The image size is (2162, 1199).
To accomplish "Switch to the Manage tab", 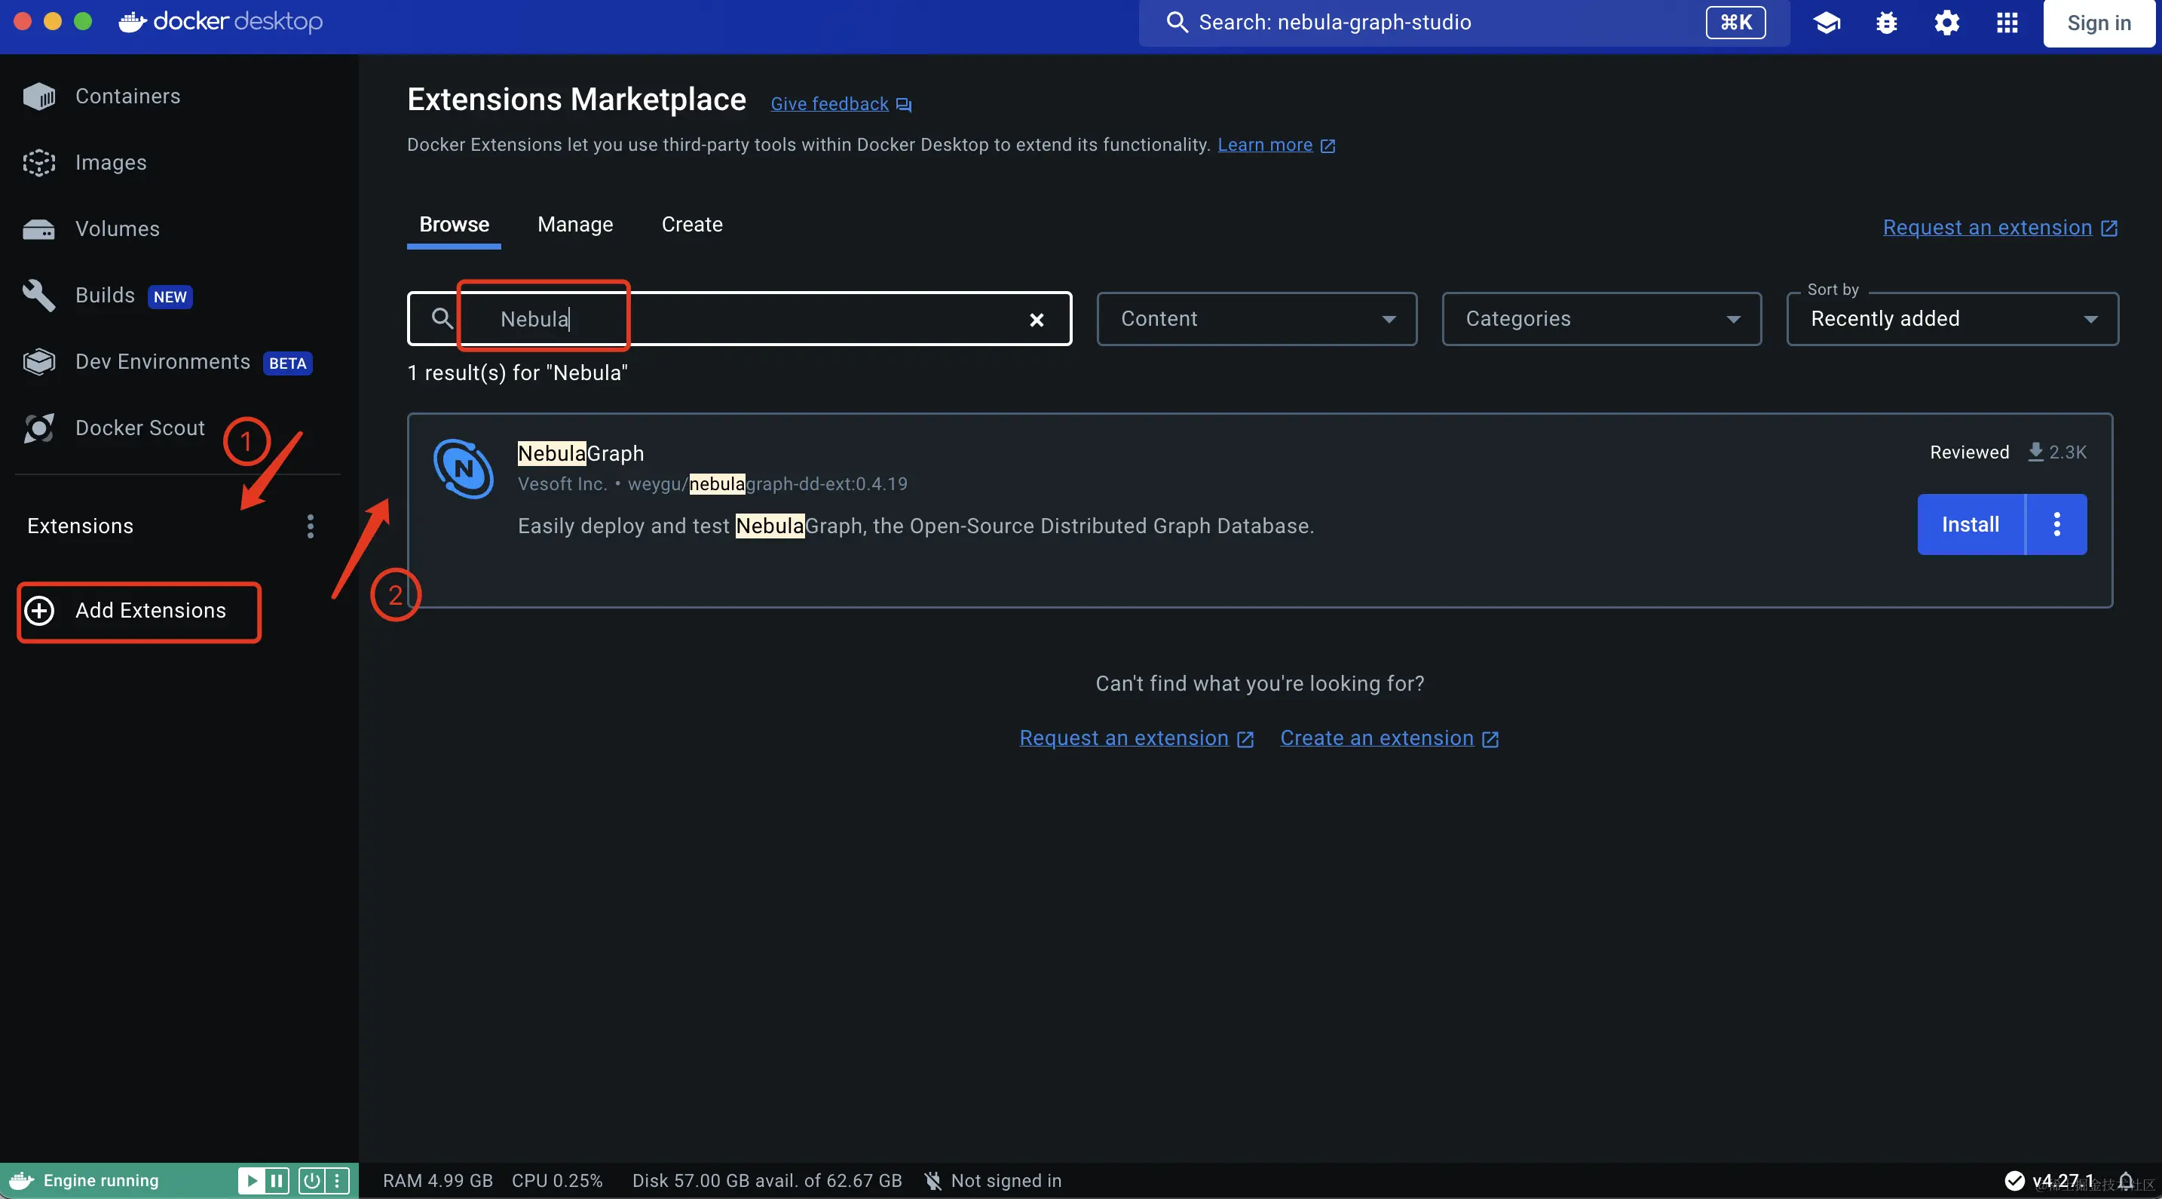I will click(x=575, y=224).
